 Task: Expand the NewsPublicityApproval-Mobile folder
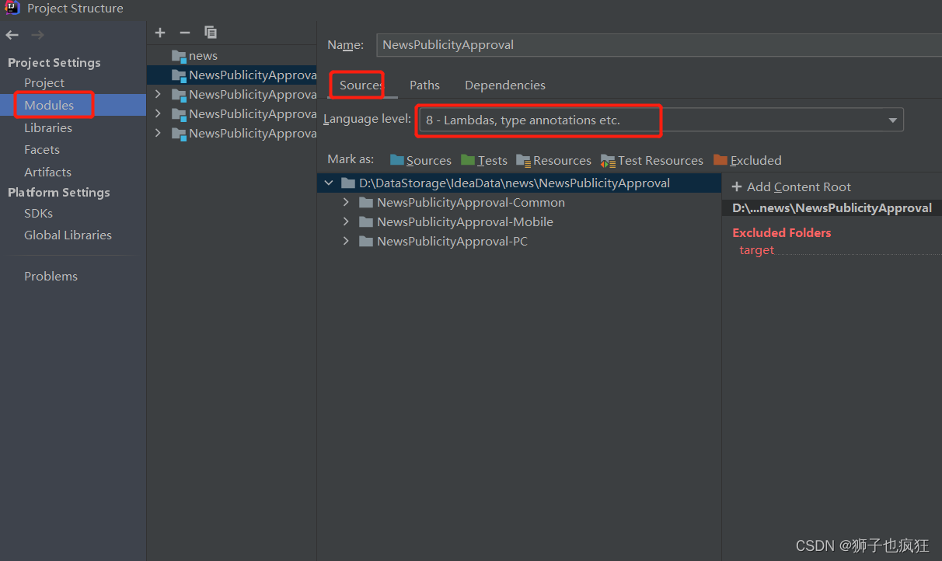tap(346, 221)
